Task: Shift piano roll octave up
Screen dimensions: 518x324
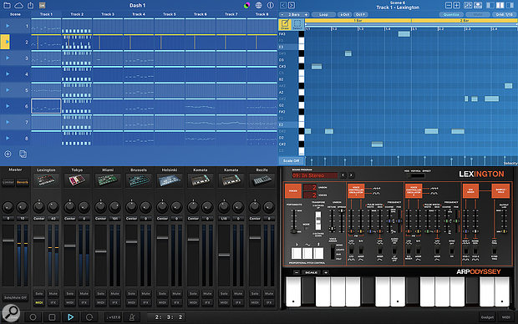Action: coord(360,14)
